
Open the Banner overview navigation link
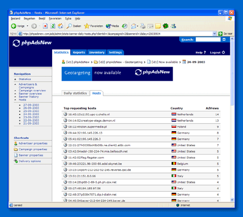pyautogui.click(x=30, y=93)
